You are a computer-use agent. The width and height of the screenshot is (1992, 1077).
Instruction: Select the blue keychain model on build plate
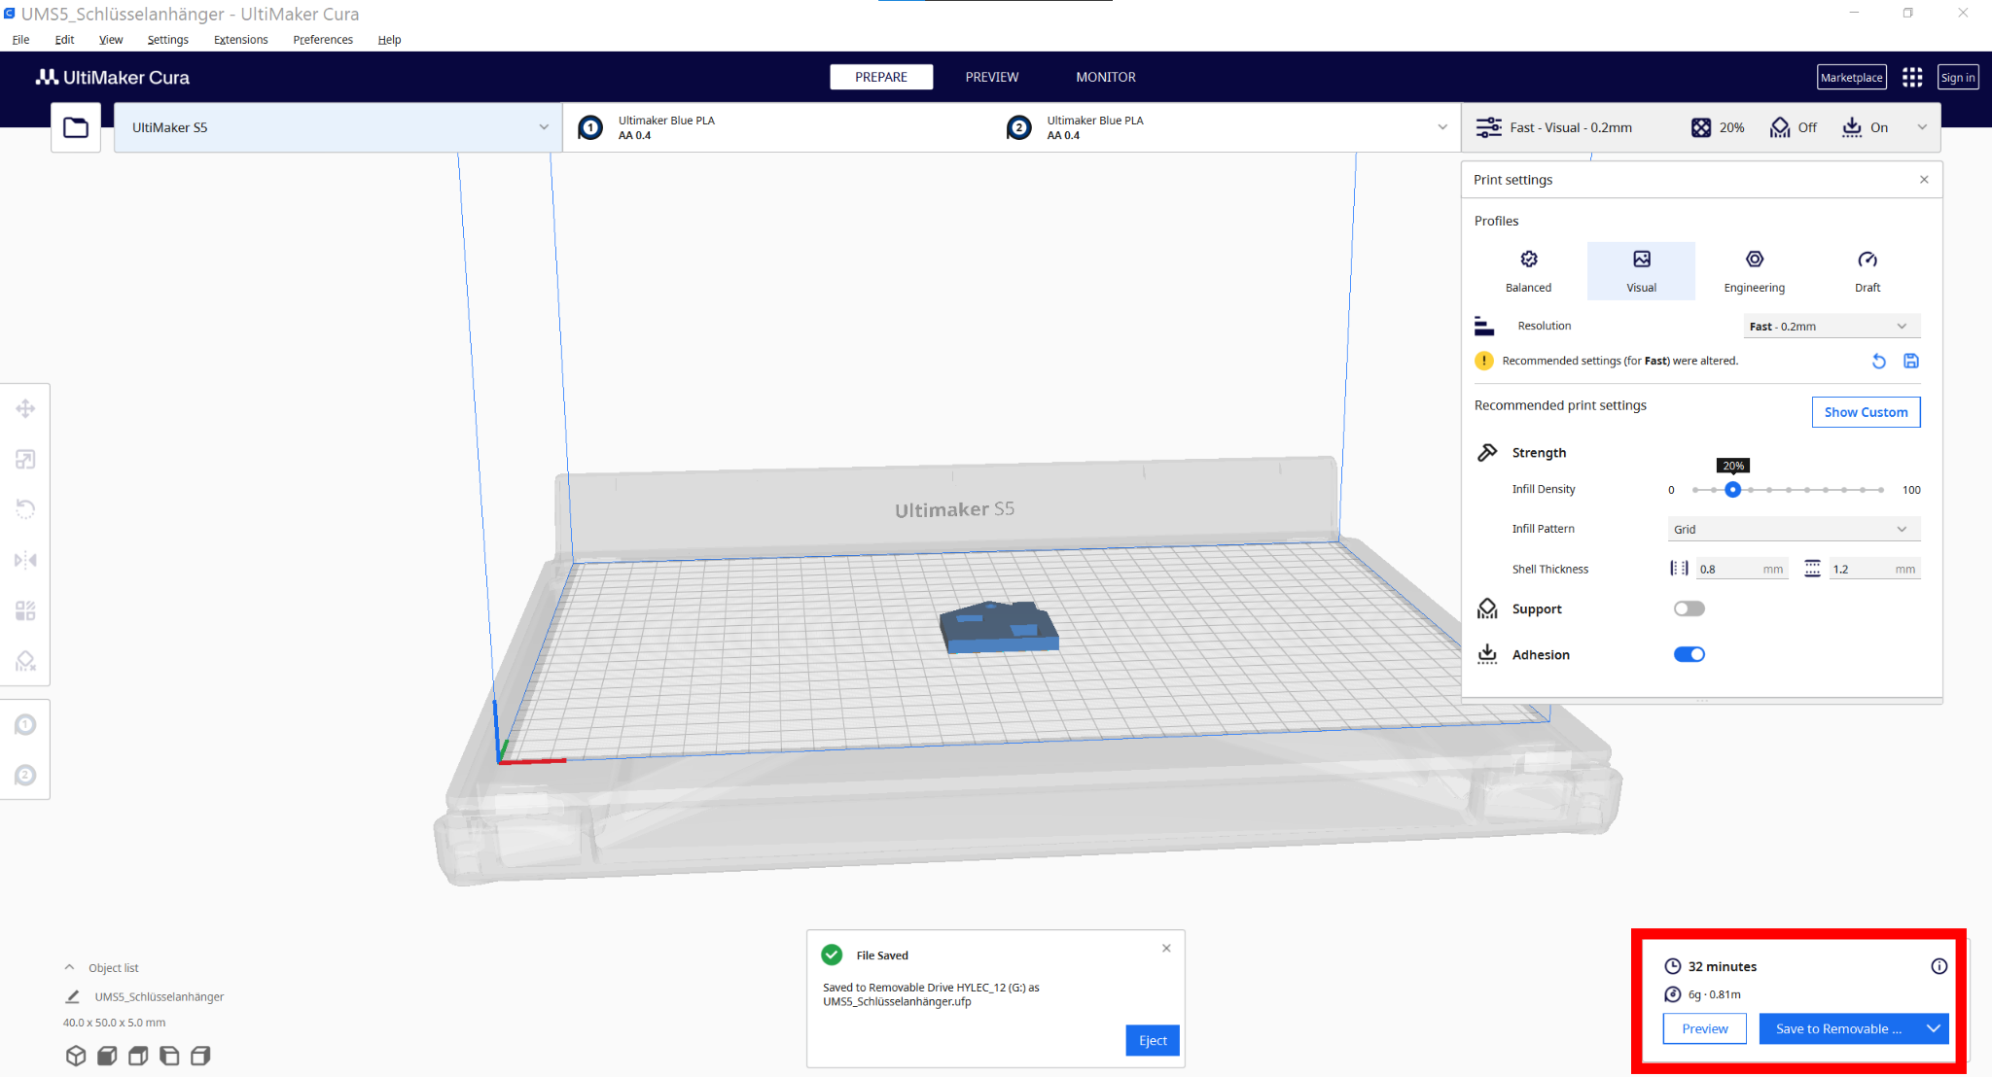coord(999,626)
